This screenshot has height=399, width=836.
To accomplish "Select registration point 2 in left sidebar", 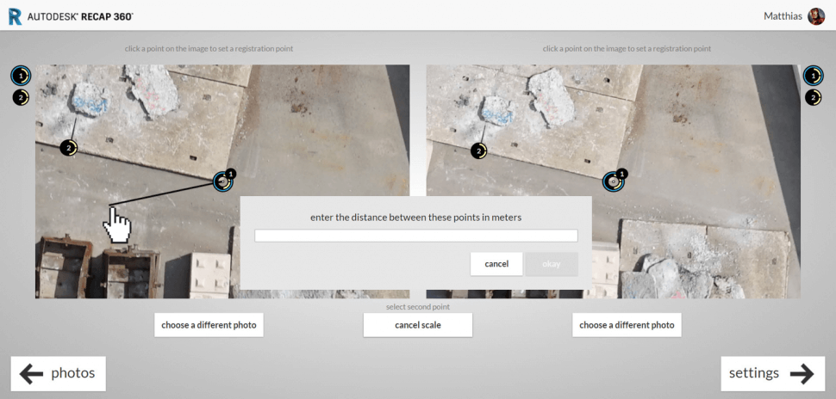I will [21, 97].
